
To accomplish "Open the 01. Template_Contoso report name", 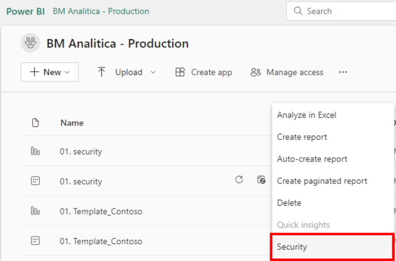I will [101, 211].
